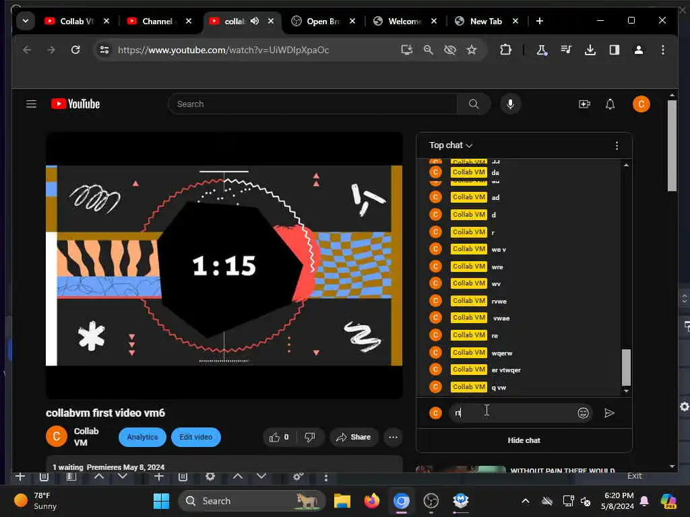690x517 pixels.
Task: Mute the audio-playing collab tab
Action: click(255, 21)
